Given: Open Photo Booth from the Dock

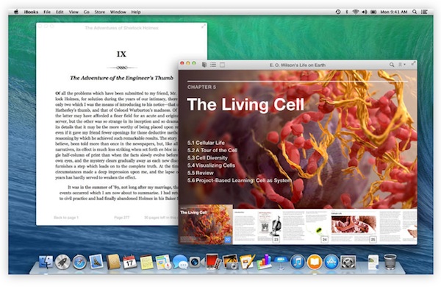Looking at the screenshot, I should 212,262.
